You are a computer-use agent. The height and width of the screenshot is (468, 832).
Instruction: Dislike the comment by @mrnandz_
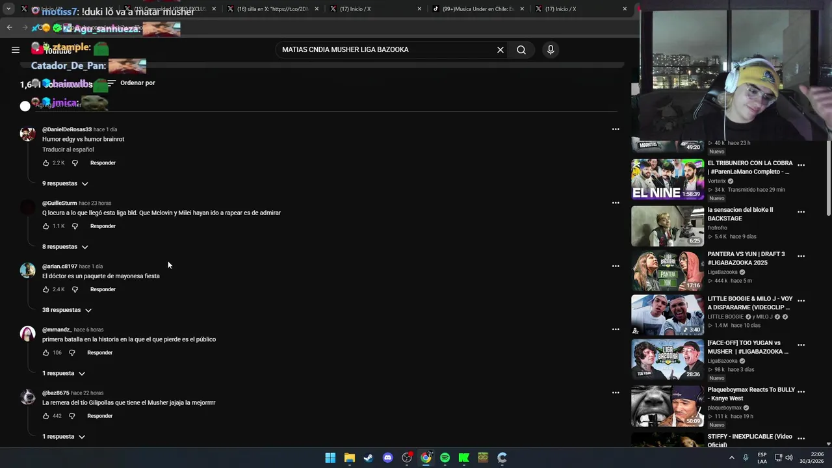72,353
